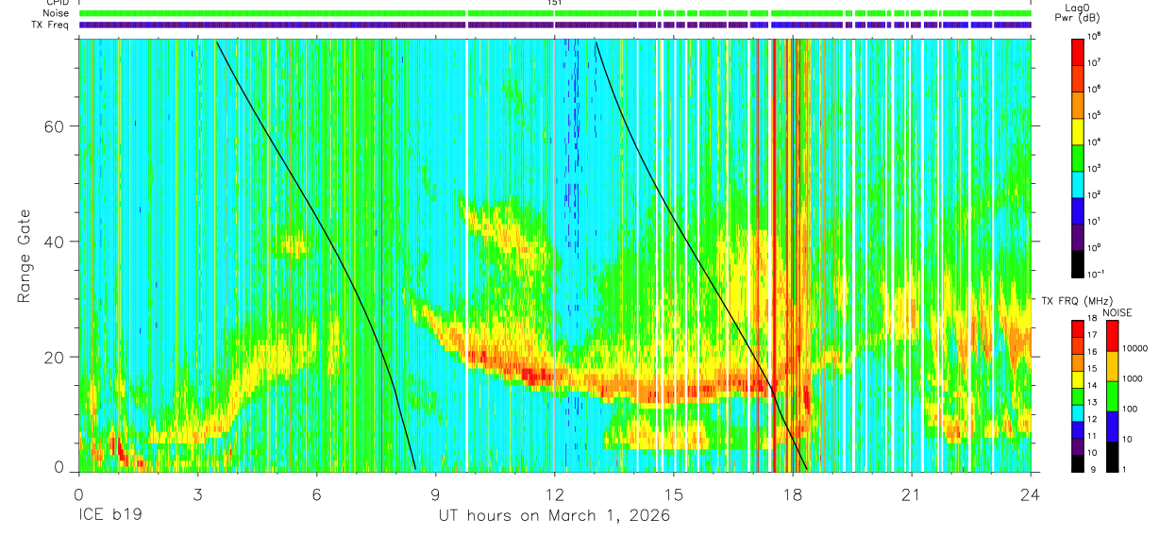Click the 'TX Freq' row label above the plot
Image resolution: width=1159 pixels, height=535 pixels.
click(x=51, y=25)
